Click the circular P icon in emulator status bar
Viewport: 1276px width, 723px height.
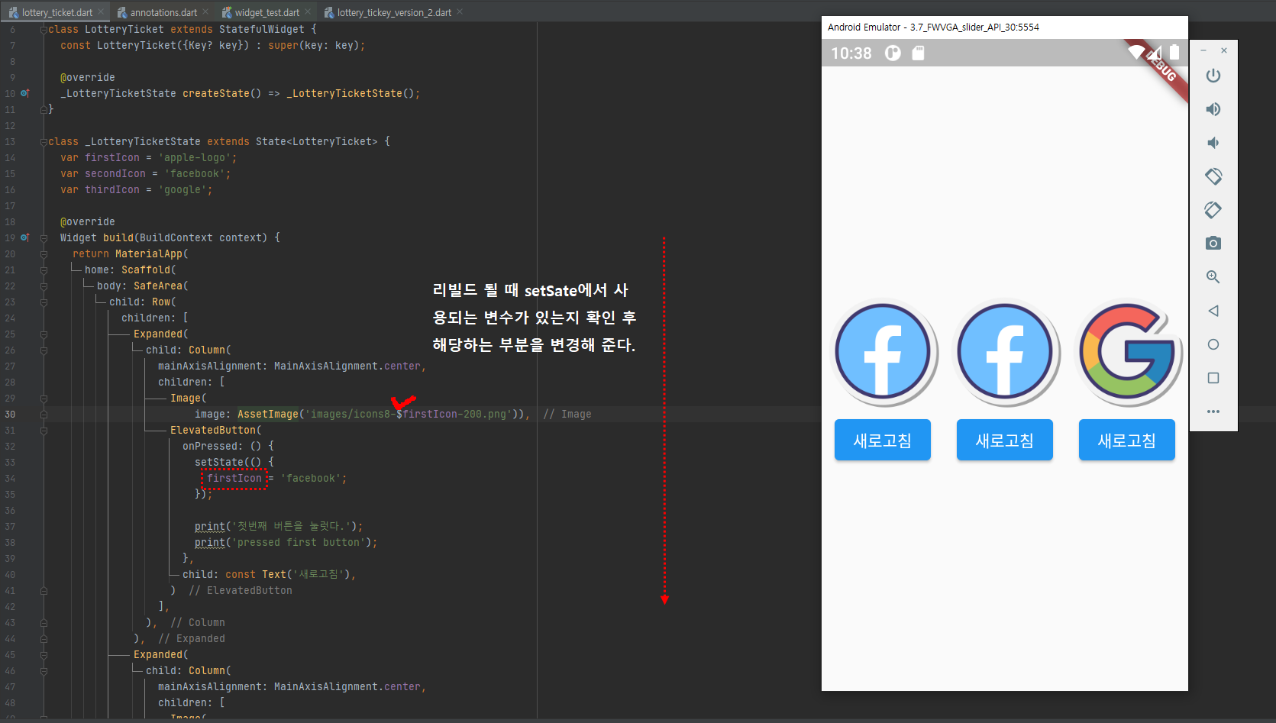[893, 53]
